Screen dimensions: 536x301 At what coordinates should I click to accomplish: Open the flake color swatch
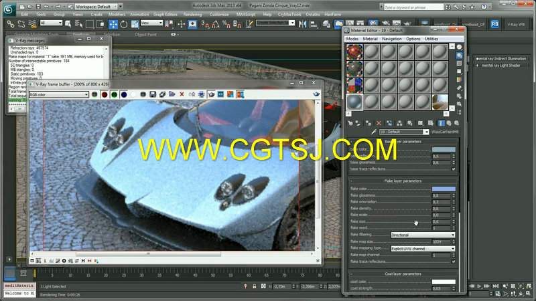pyautogui.click(x=444, y=189)
